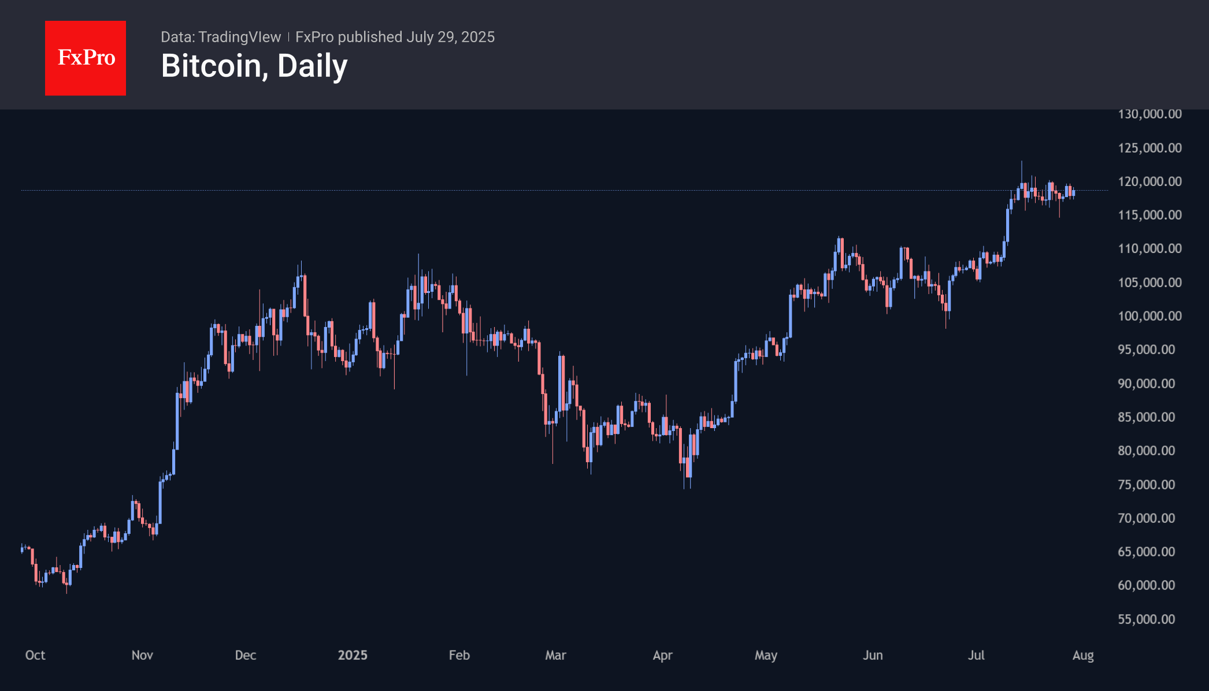Click the 100,000.00 price axis label
Screen dimensions: 1209x691
point(1149,316)
